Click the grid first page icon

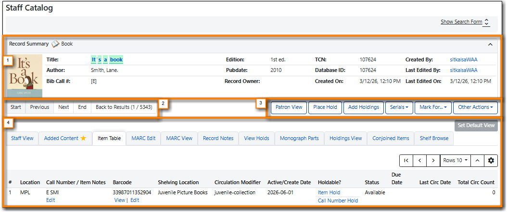coord(406,161)
